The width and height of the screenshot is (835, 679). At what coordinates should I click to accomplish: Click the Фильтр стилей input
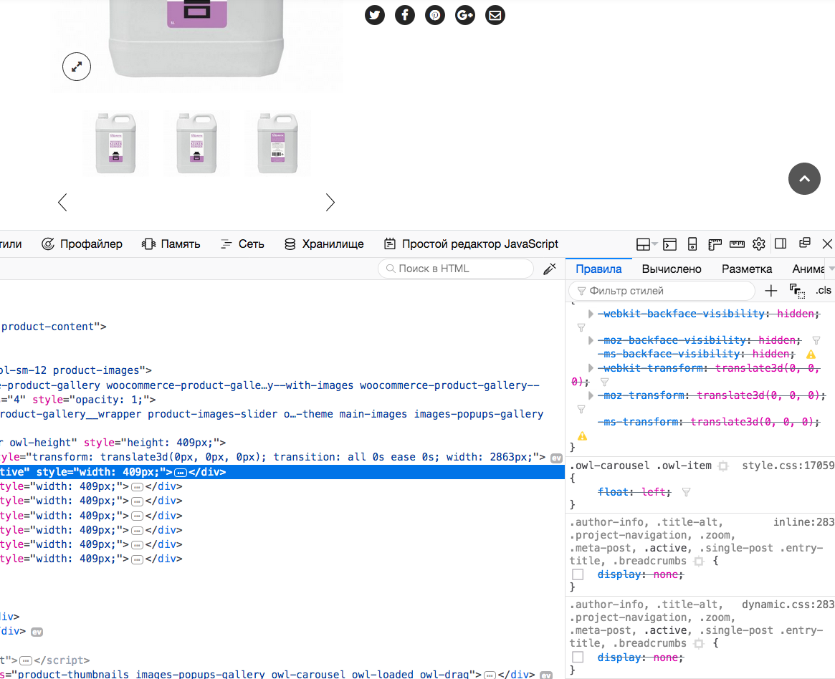click(662, 291)
